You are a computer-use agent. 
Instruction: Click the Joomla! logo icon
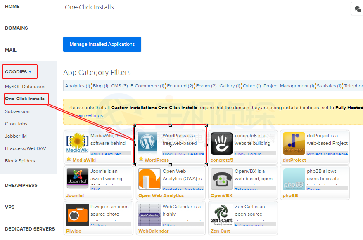tap(77, 179)
